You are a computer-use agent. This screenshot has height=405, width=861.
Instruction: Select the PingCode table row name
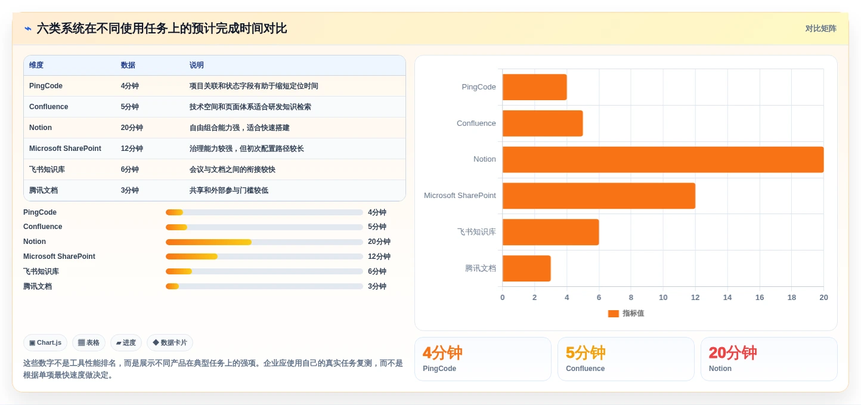point(46,86)
